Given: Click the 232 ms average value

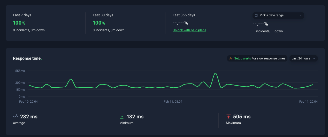Looking at the screenshot, I should tap(29, 117).
